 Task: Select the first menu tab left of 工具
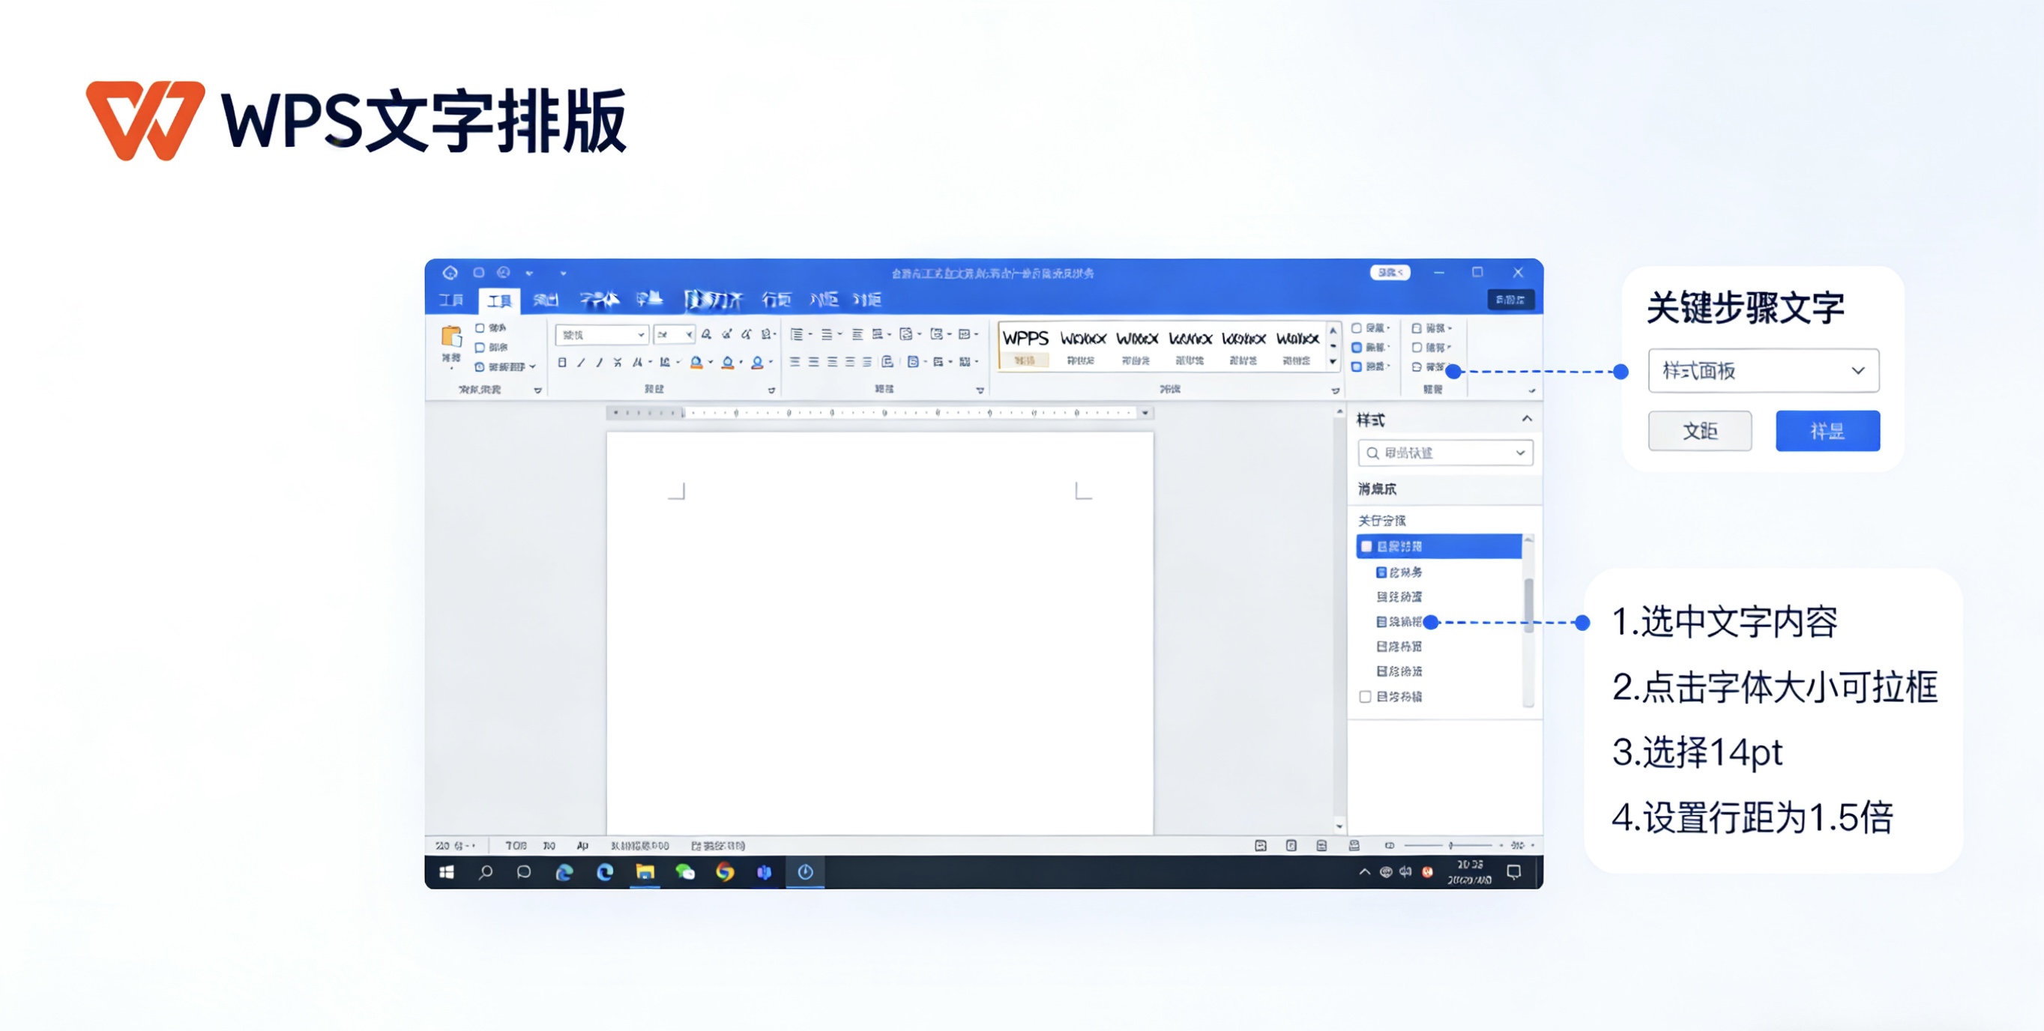pyautogui.click(x=450, y=300)
